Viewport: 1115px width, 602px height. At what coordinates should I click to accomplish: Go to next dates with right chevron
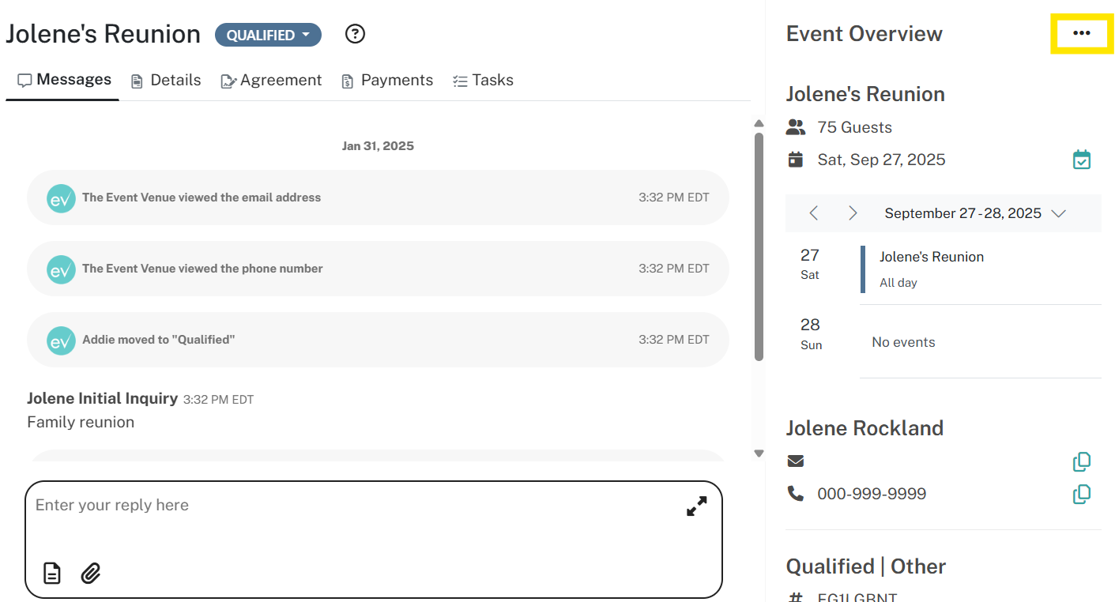point(853,213)
